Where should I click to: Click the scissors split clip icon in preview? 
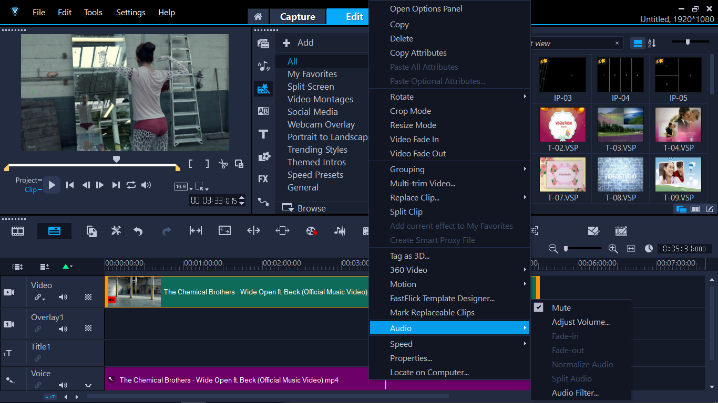tap(223, 164)
